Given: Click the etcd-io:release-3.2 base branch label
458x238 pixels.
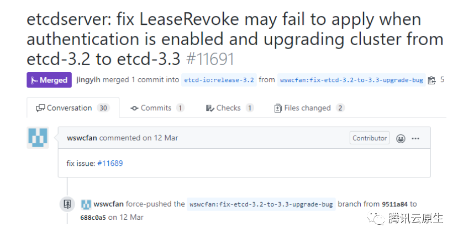Looking at the screenshot, I should [x=219, y=80].
